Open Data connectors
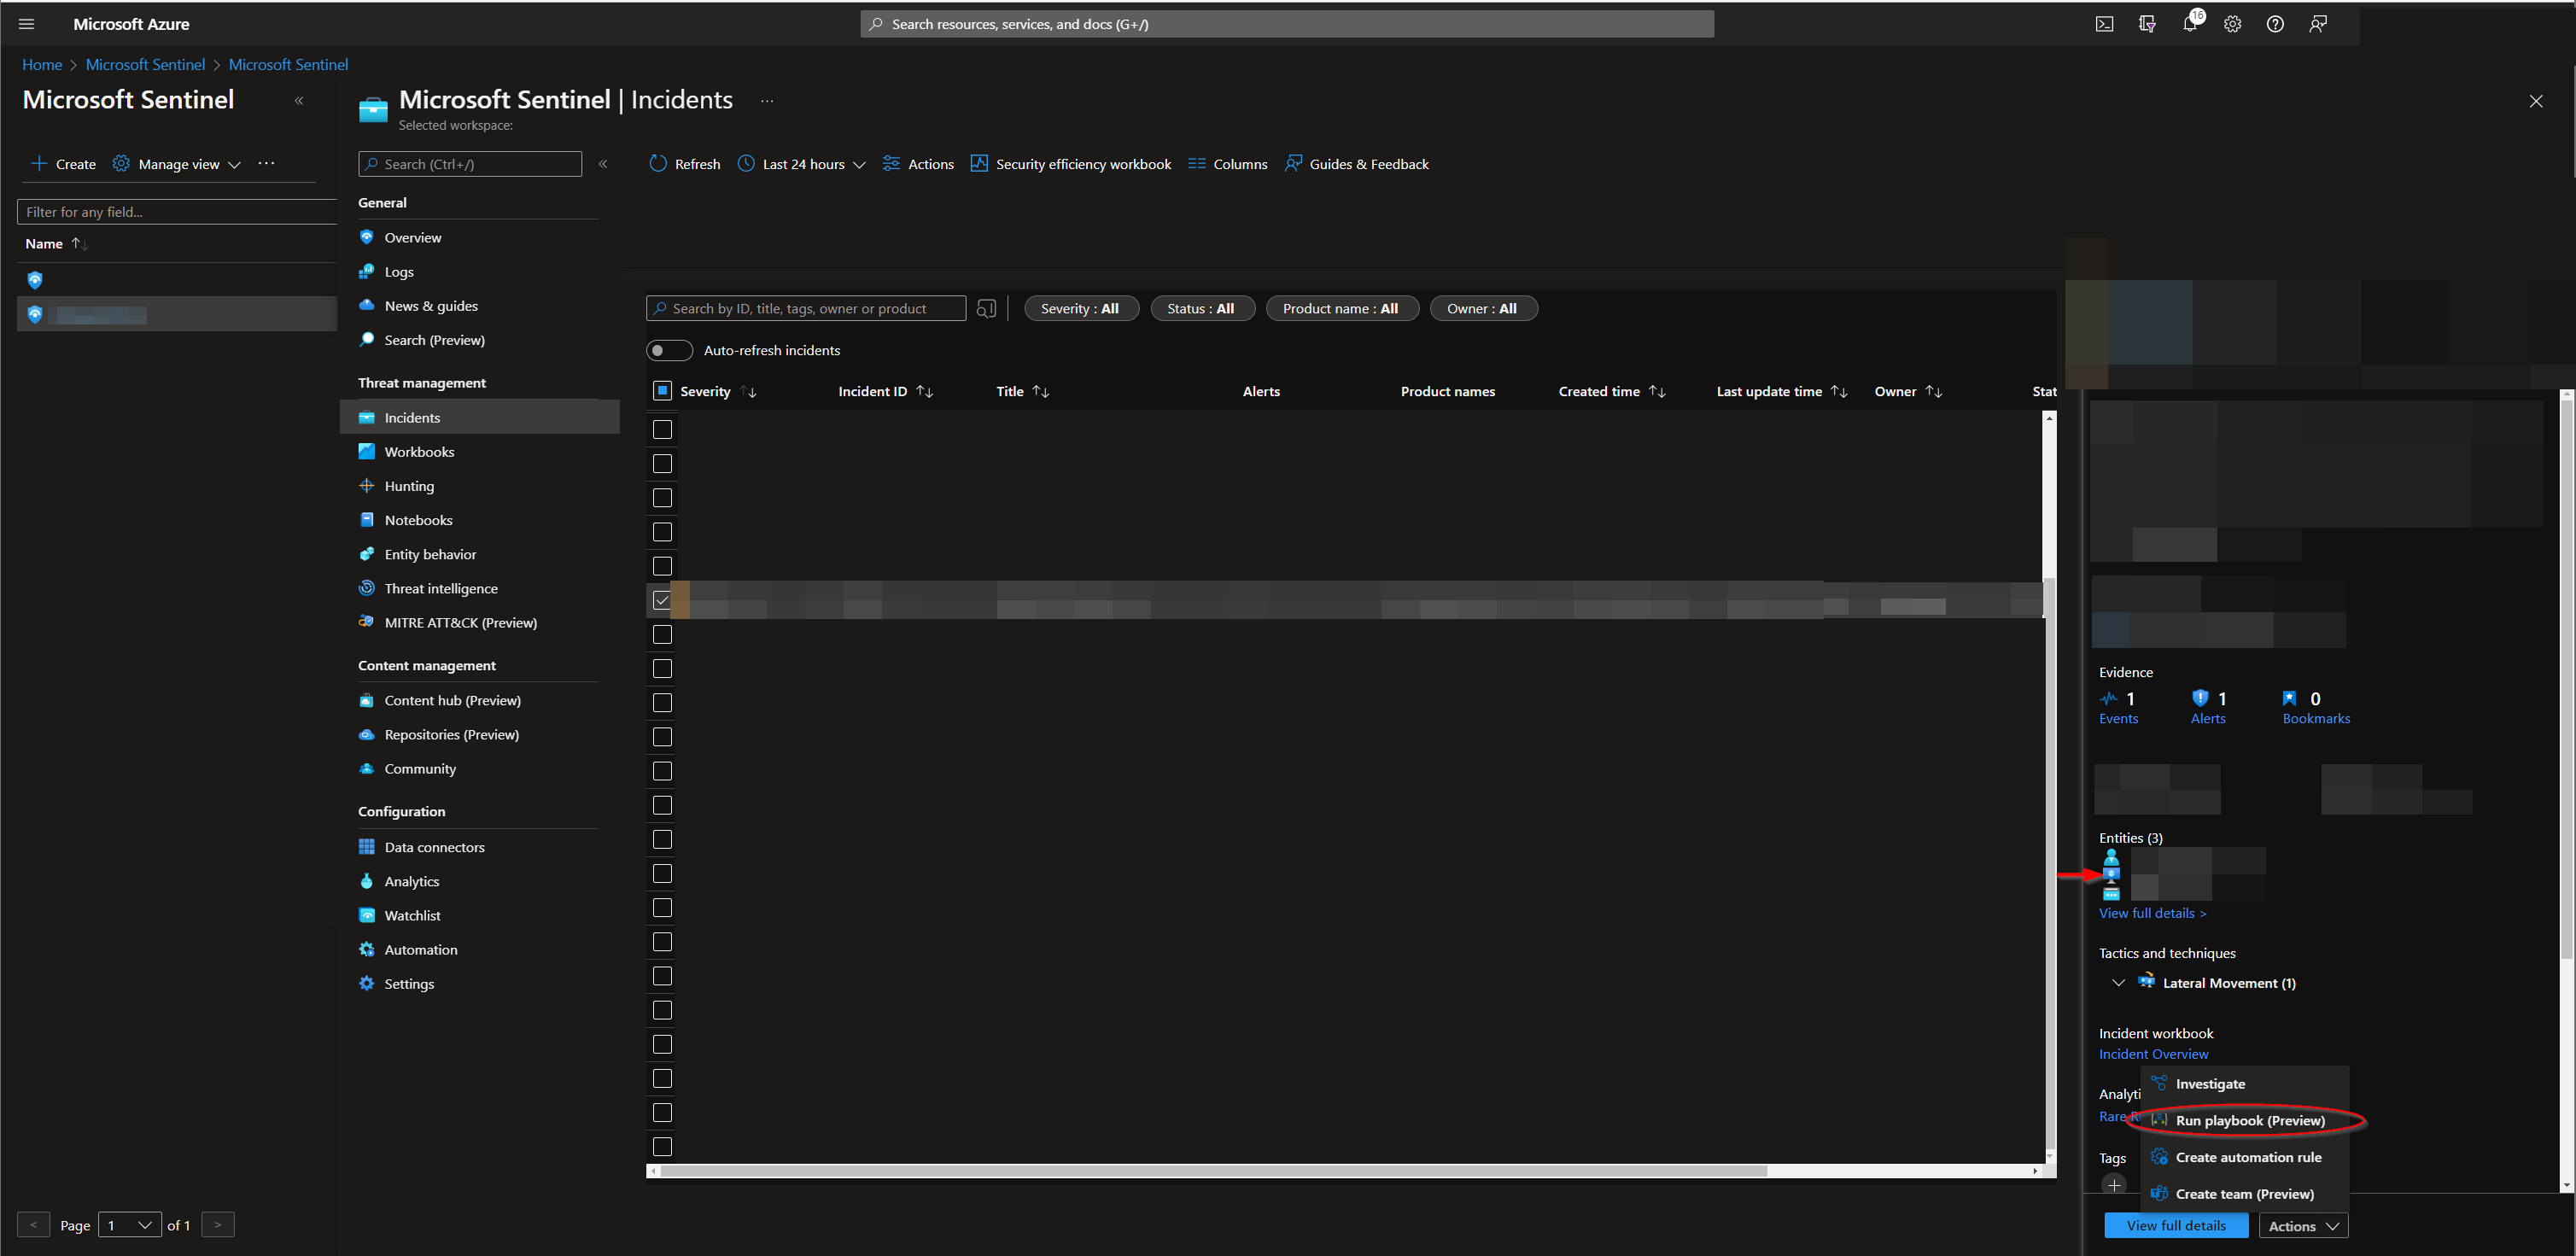2576x1256 pixels. coord(434,847)
